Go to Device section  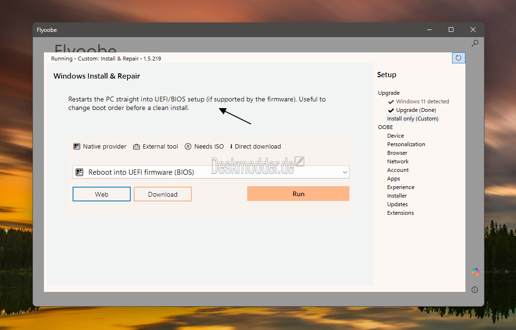(395, 136)
